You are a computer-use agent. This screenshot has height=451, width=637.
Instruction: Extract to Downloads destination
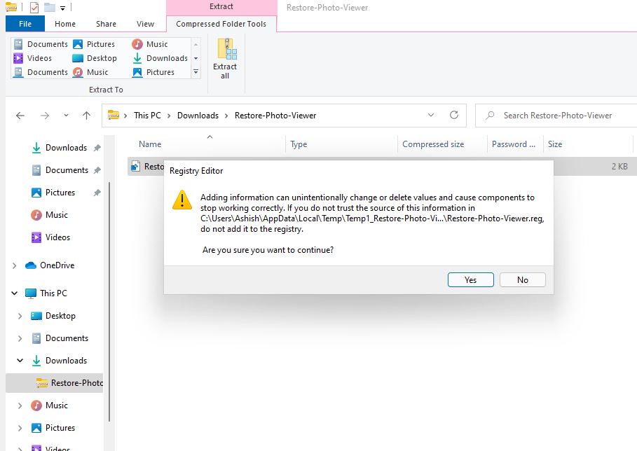(160, 58)
